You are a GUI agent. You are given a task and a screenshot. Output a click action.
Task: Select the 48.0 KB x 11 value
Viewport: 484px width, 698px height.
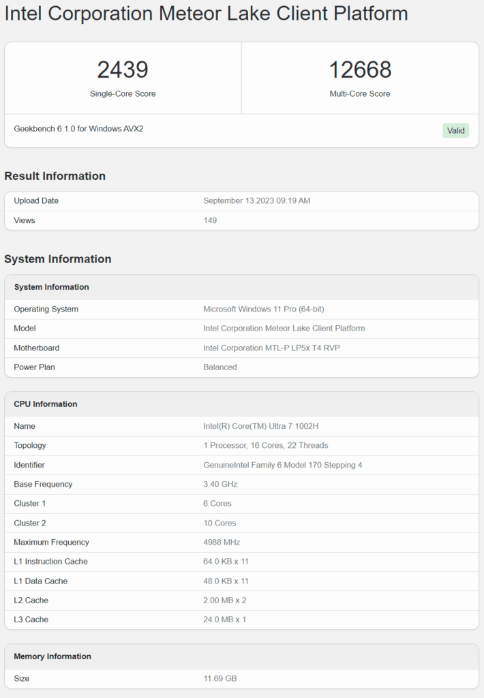point(226,581)
